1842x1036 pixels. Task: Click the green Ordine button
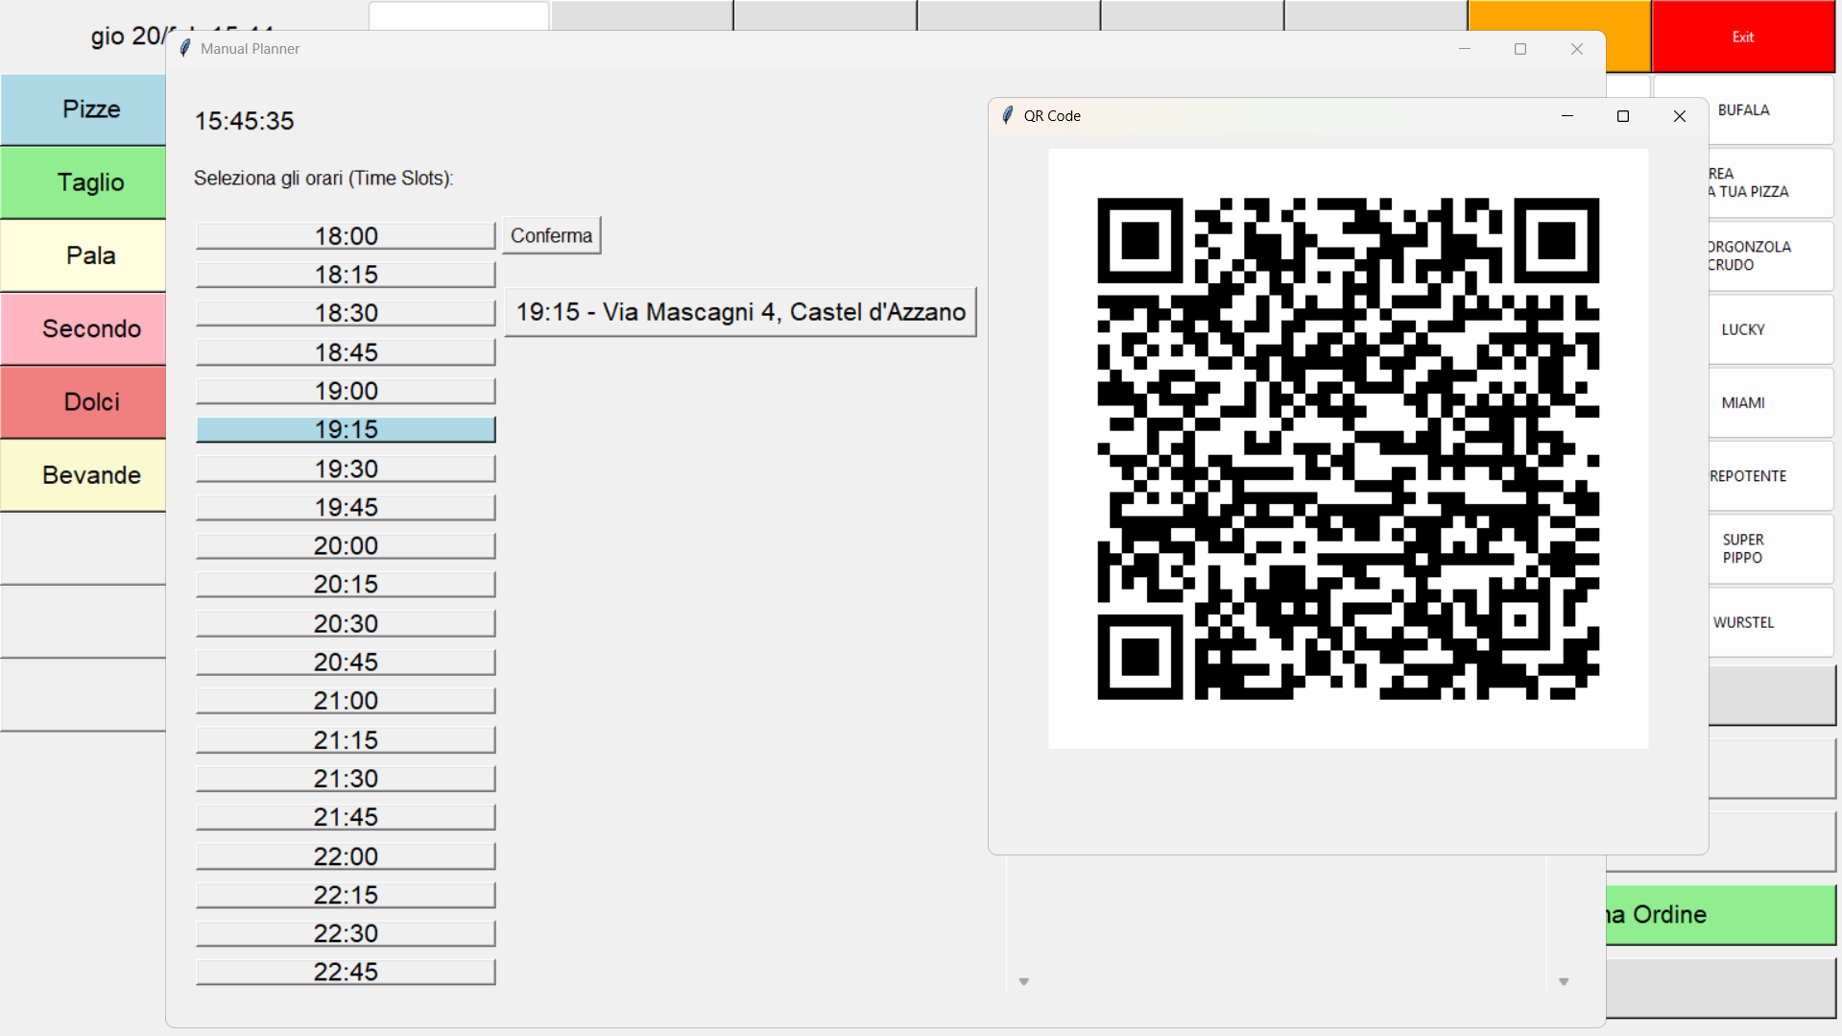[x=1721, y=915]
